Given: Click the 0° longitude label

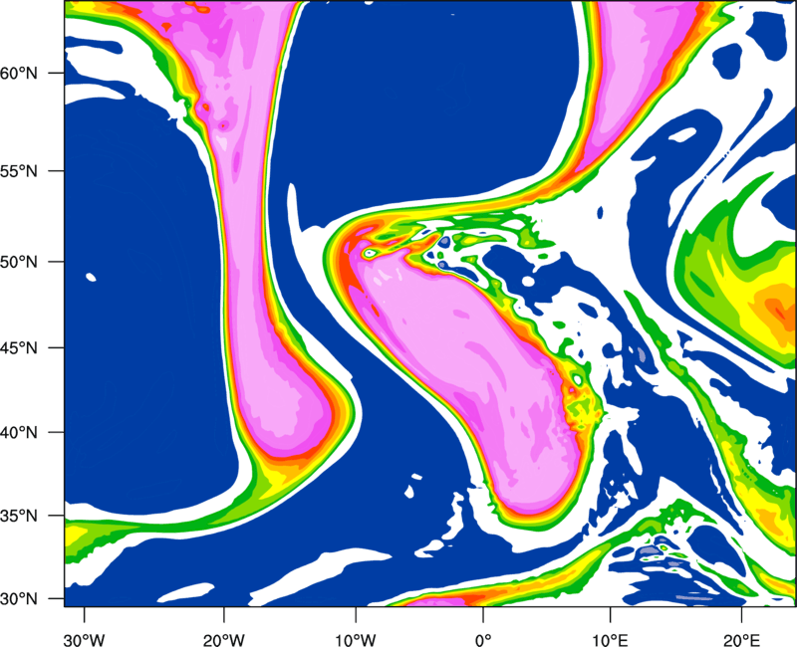Looking at the screenshot, I should tap(483, 639).
